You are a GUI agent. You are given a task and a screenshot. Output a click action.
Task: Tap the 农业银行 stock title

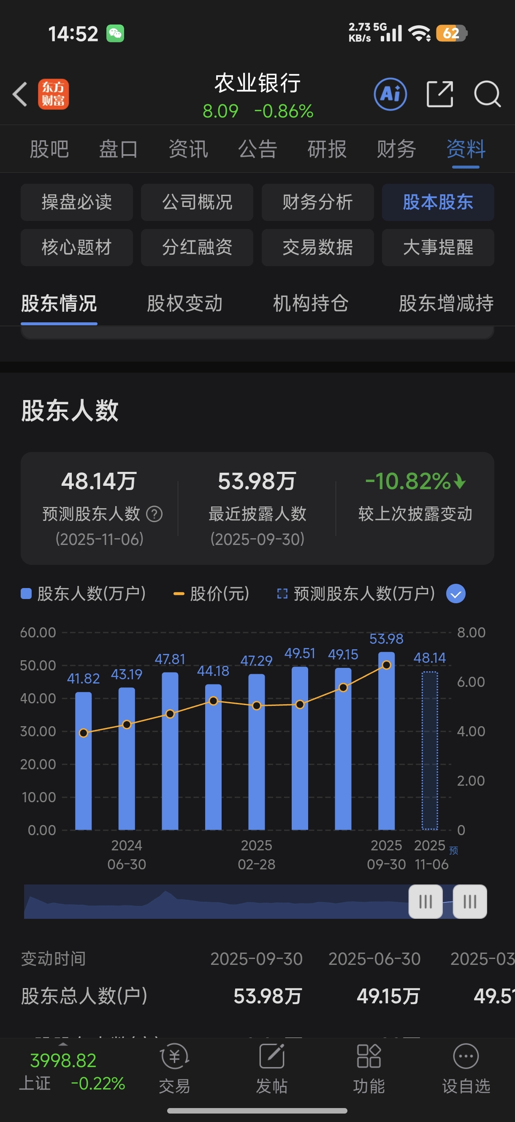(x=258, y=83)
